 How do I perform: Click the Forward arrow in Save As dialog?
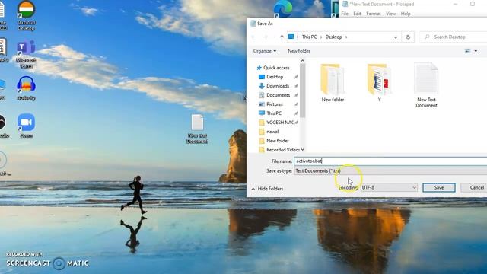coord(266,37)
